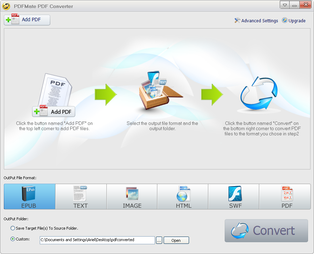
Task: Click the Advanced Settings tools icon
Action: coord(237,21)
